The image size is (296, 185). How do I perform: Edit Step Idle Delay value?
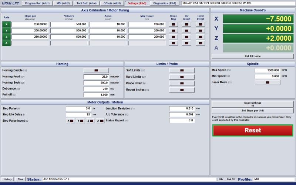[78, 115]
